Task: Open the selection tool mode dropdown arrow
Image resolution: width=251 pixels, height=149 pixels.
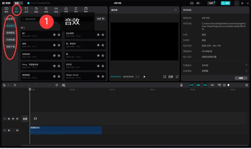Action: coord(8,85)
